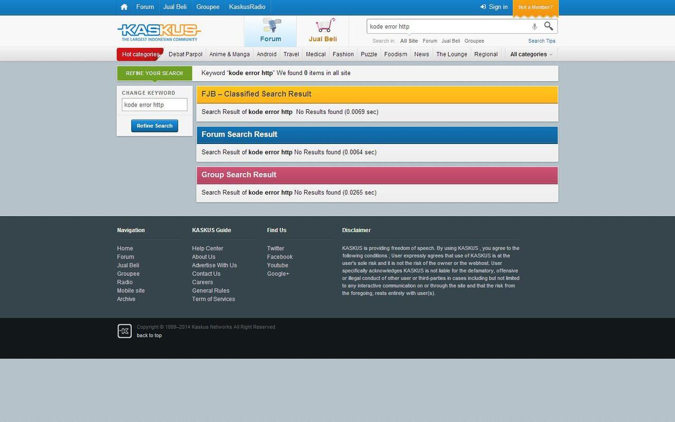Select Forum search scope
Image resolution: width=675 pixels, height=422 pixels.
tap(430, 41)
